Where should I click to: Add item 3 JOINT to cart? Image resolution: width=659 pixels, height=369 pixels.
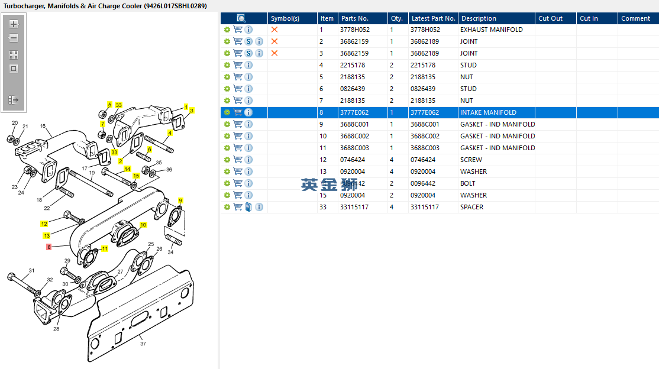[238, 53]
